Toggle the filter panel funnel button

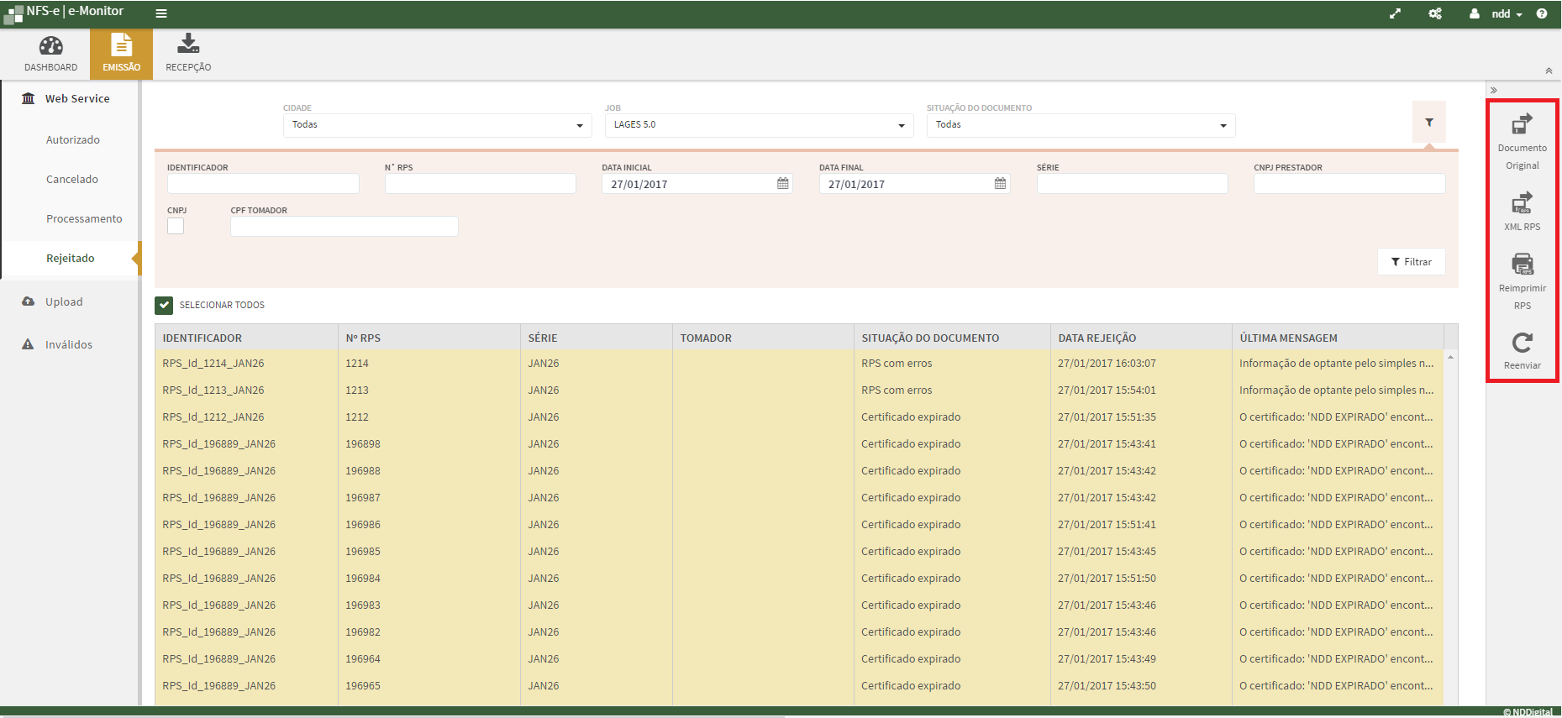1428,123
